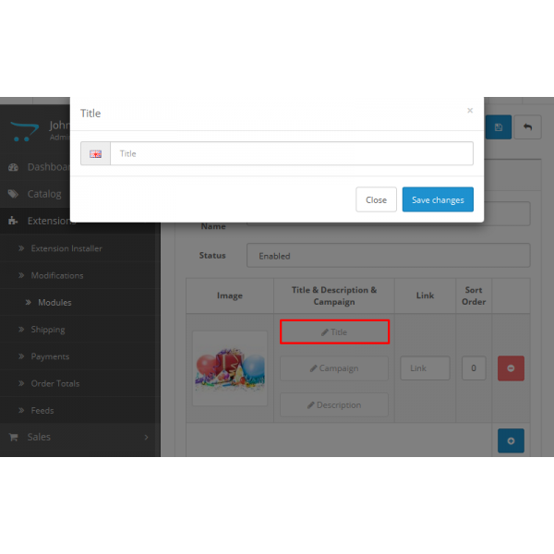Screen dimensions: 554x554
Task: Click the Image column header
Action: coord(230,295)
